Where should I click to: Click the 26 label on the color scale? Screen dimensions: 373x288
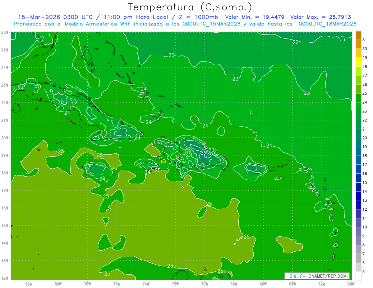(x=365, y=84)
